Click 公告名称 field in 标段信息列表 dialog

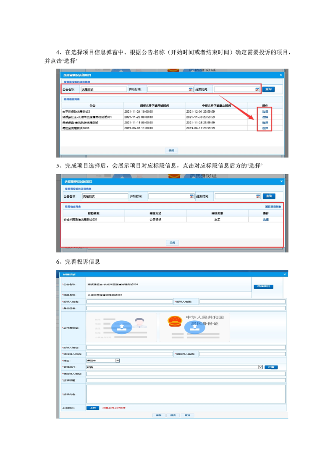(x=105, y=196)
